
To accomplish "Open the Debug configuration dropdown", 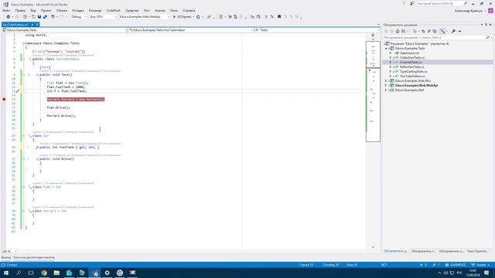I will [x=79, y=17].
